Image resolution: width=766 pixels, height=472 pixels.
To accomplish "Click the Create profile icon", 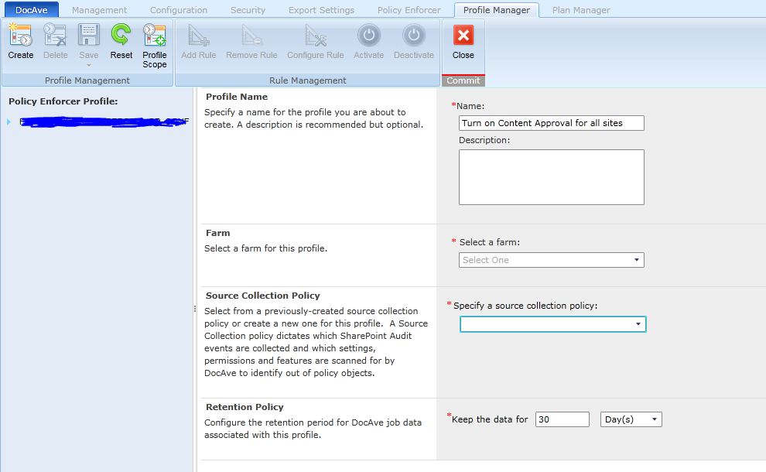I will [x=20, y=36].
